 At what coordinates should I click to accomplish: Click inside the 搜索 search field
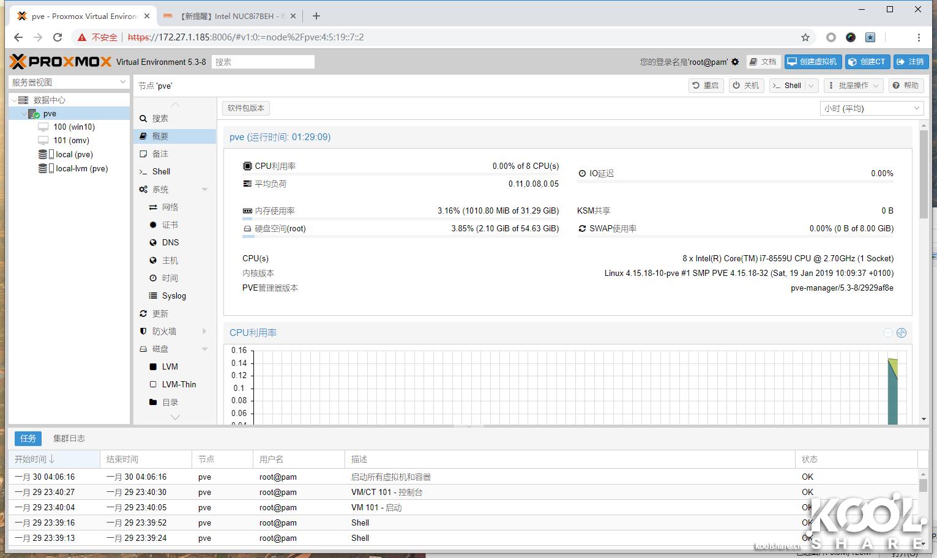pyautogui.click(x=263, y=61)
